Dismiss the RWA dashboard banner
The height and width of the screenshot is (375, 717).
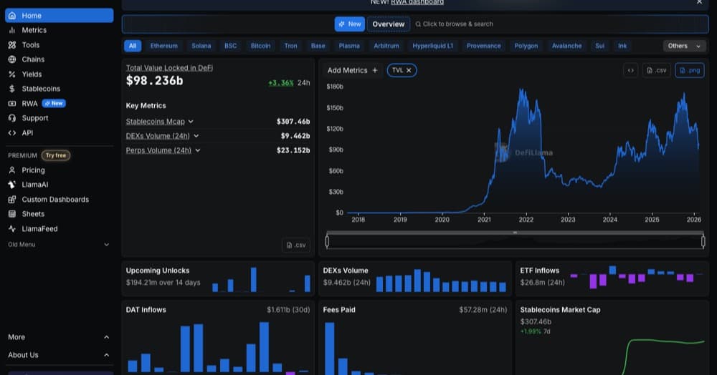699,2
